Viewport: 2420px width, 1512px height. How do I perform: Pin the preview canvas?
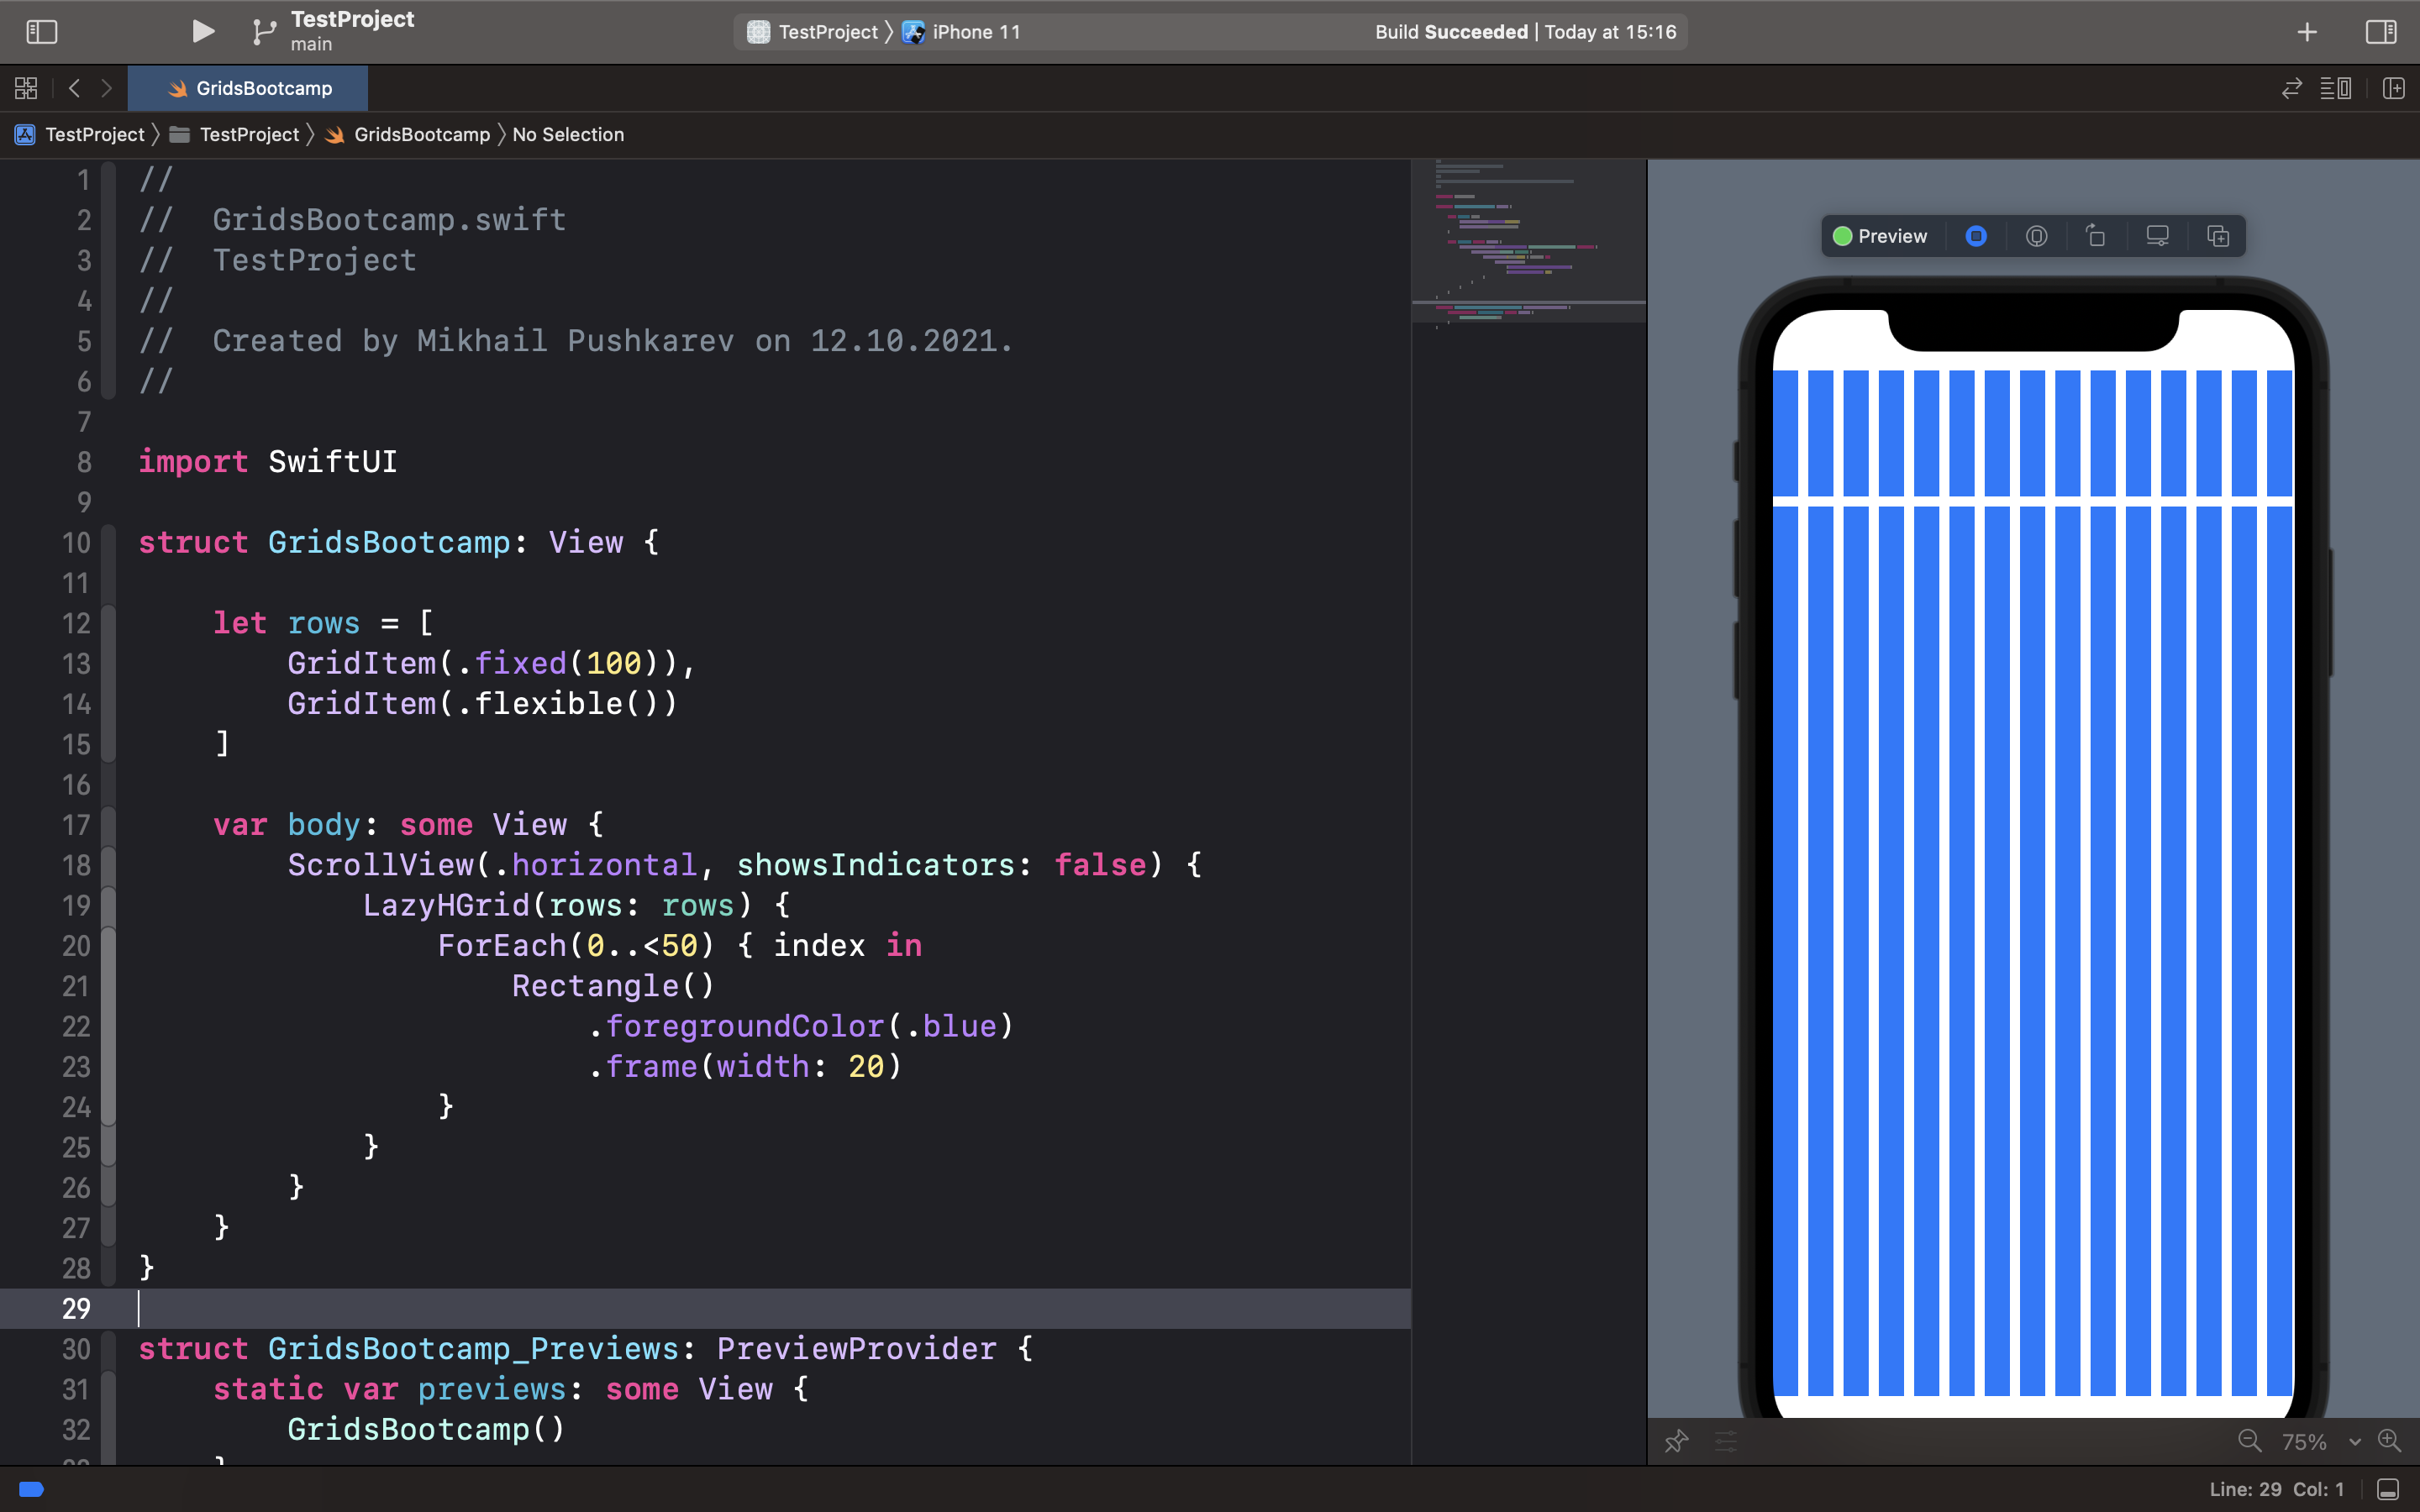1676,1441
